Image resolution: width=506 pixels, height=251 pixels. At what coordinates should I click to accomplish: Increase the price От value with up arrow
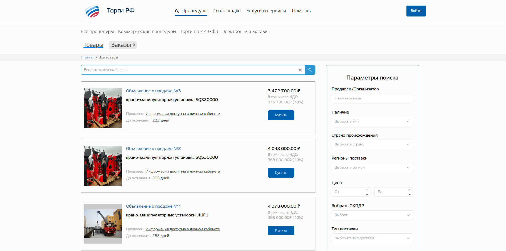coord(367,190)
